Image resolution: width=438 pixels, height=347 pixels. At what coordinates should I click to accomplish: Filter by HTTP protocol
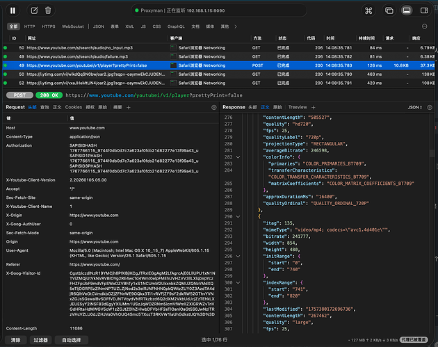pyautogui.click(x=29, y=26)
